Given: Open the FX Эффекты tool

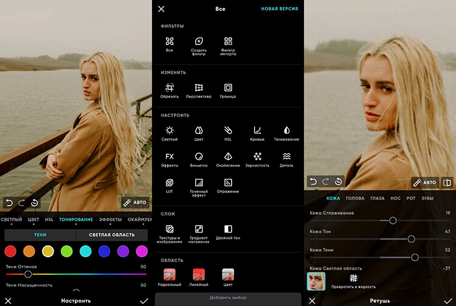Looking at the screenshot, I should click(170, 156).
